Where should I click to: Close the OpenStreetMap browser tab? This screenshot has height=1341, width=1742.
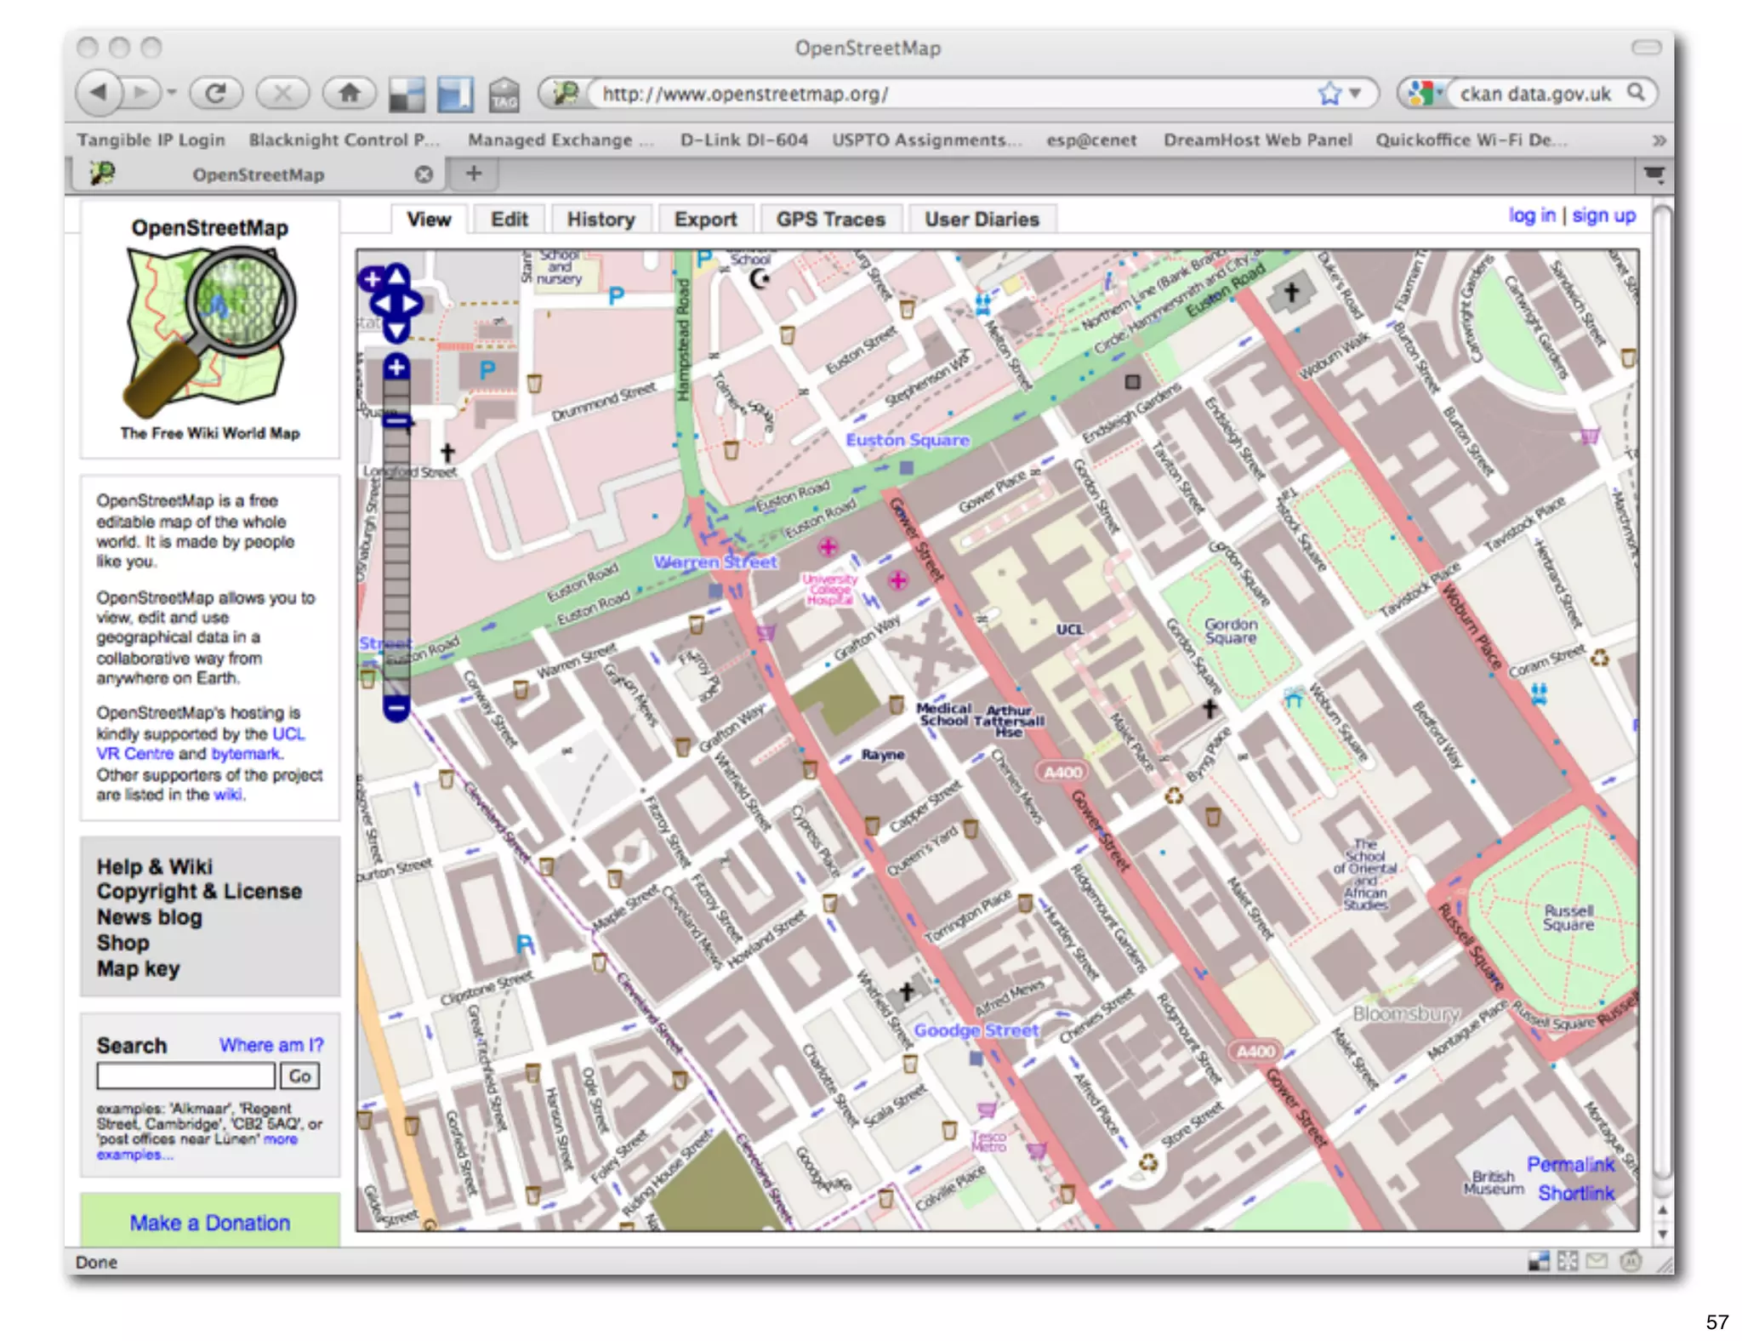[x=424, y=174]
